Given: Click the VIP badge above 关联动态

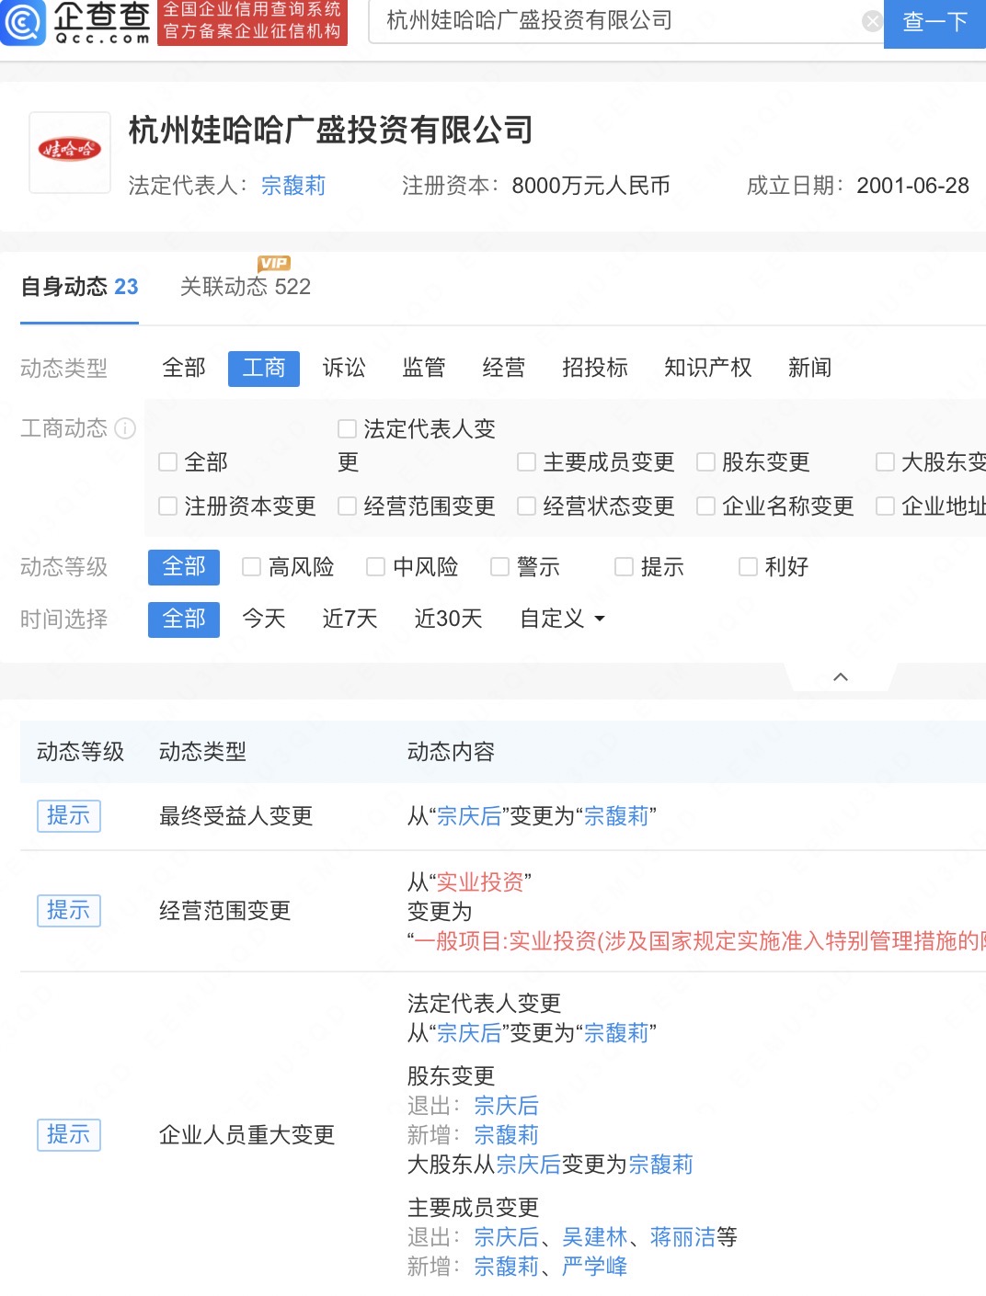Looking at the screenshot, I should pyautogui.click(x=274, y=264).
